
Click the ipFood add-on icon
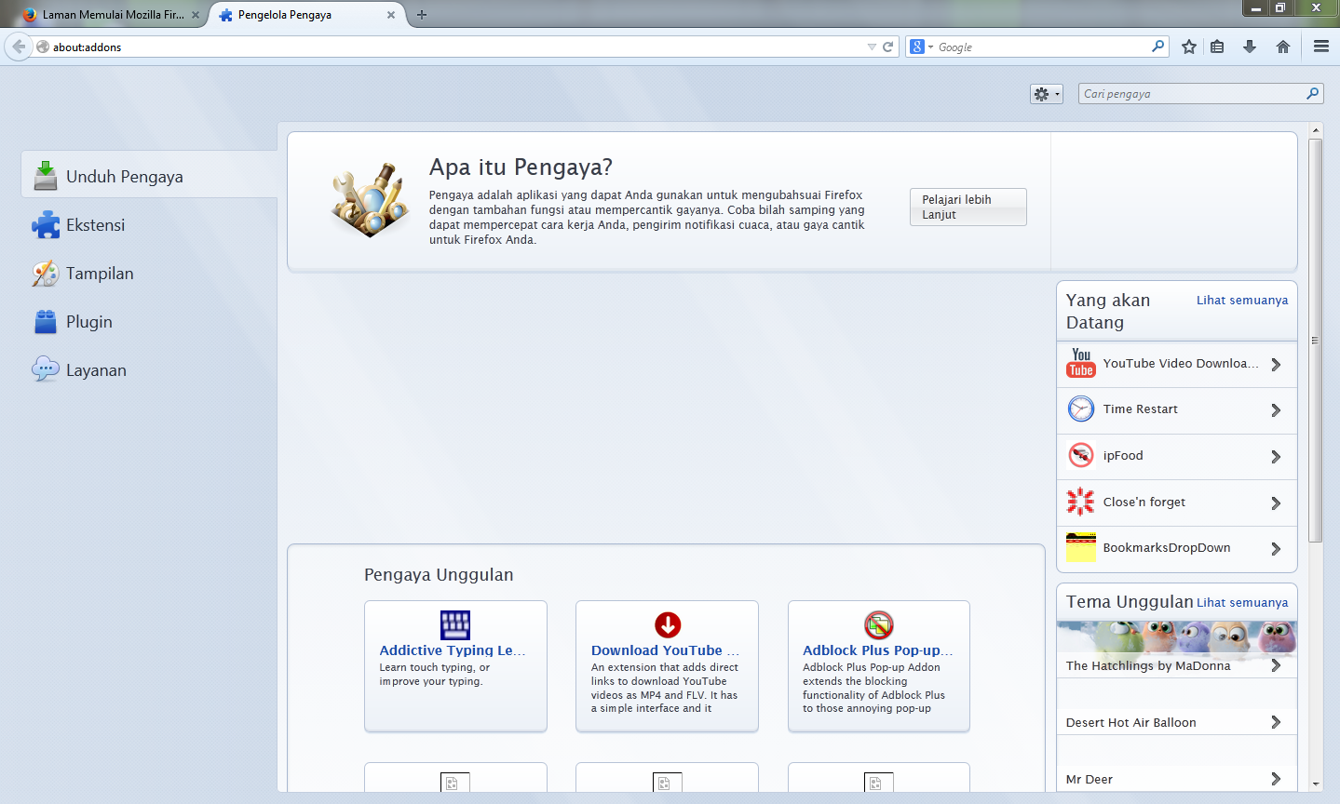pyautogui.click(x=1081, y=455)
